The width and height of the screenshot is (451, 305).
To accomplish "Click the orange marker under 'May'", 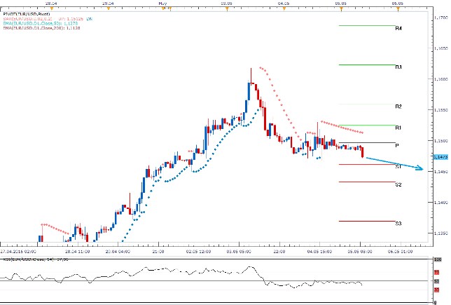I will pyautogui.click(x=162, y=8).
